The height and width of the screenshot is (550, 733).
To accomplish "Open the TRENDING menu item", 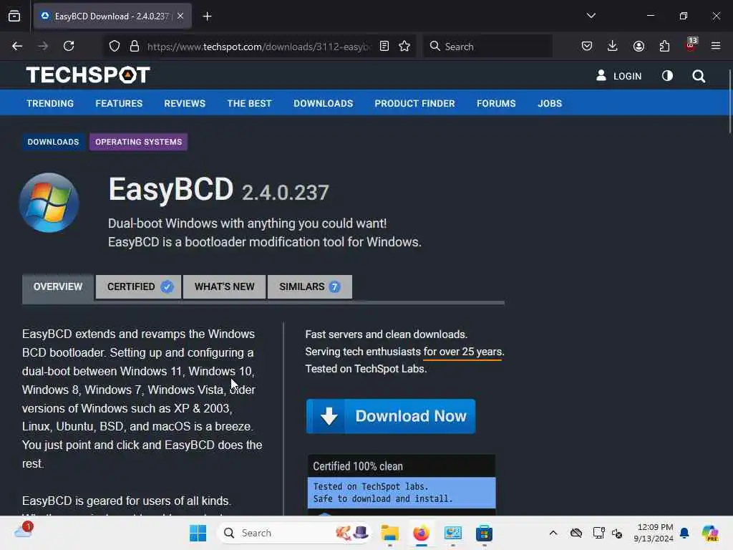I will pyautogui.click(x=50, y=103).
